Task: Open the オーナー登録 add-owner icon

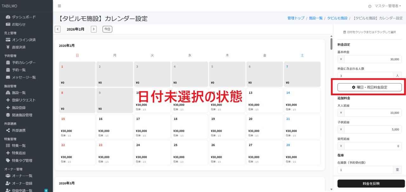Action: (x=7, y=183)
